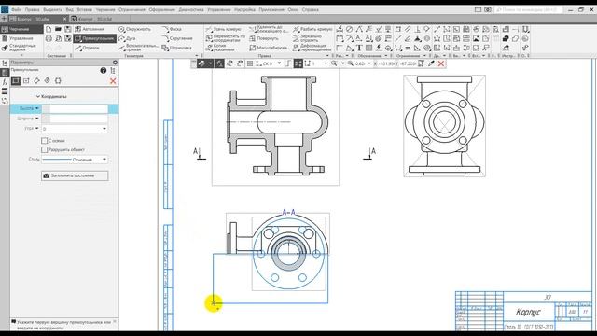Select the Вспомогательная прямая tool
Screen dimensions: 597x336
coord(138,48)
